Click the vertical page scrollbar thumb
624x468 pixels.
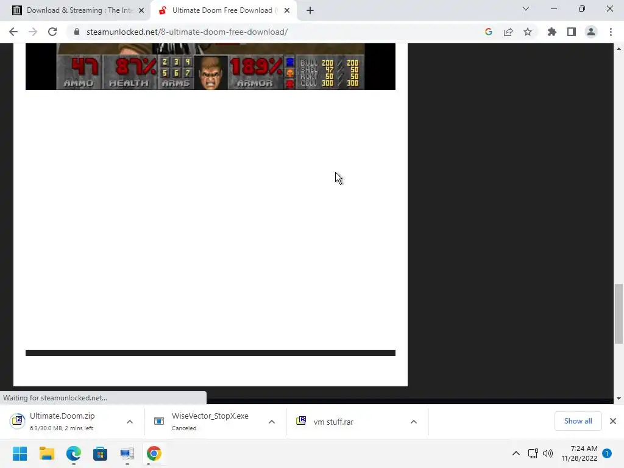(619, 314)
